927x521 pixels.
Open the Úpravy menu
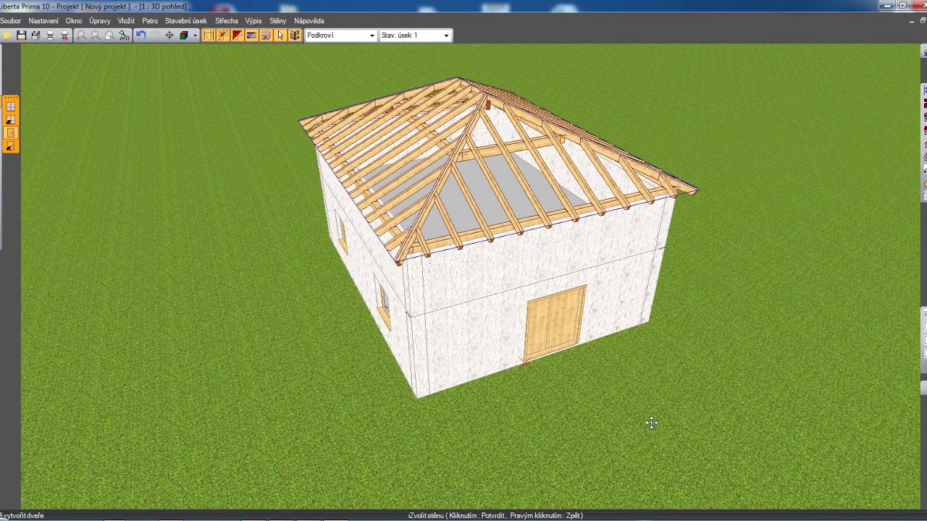coord(100,21)
